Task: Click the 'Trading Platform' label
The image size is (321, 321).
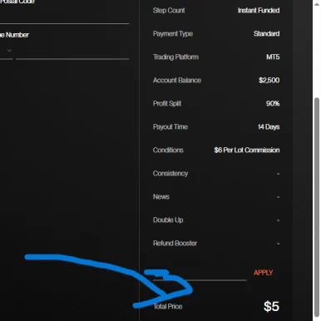Action: pos(175,57)
